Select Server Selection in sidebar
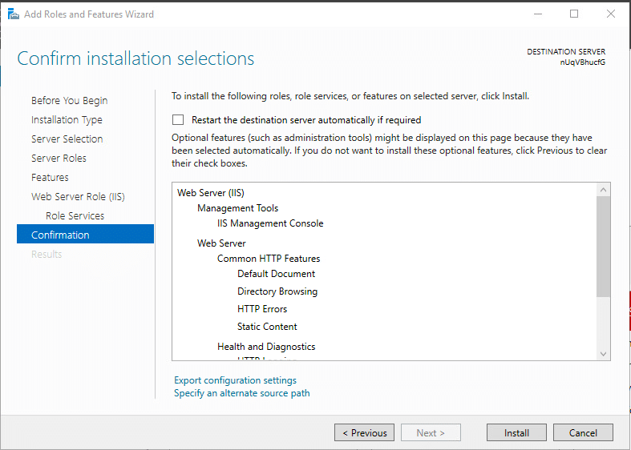Screen dimensions: 631x450 click(67, 139)
